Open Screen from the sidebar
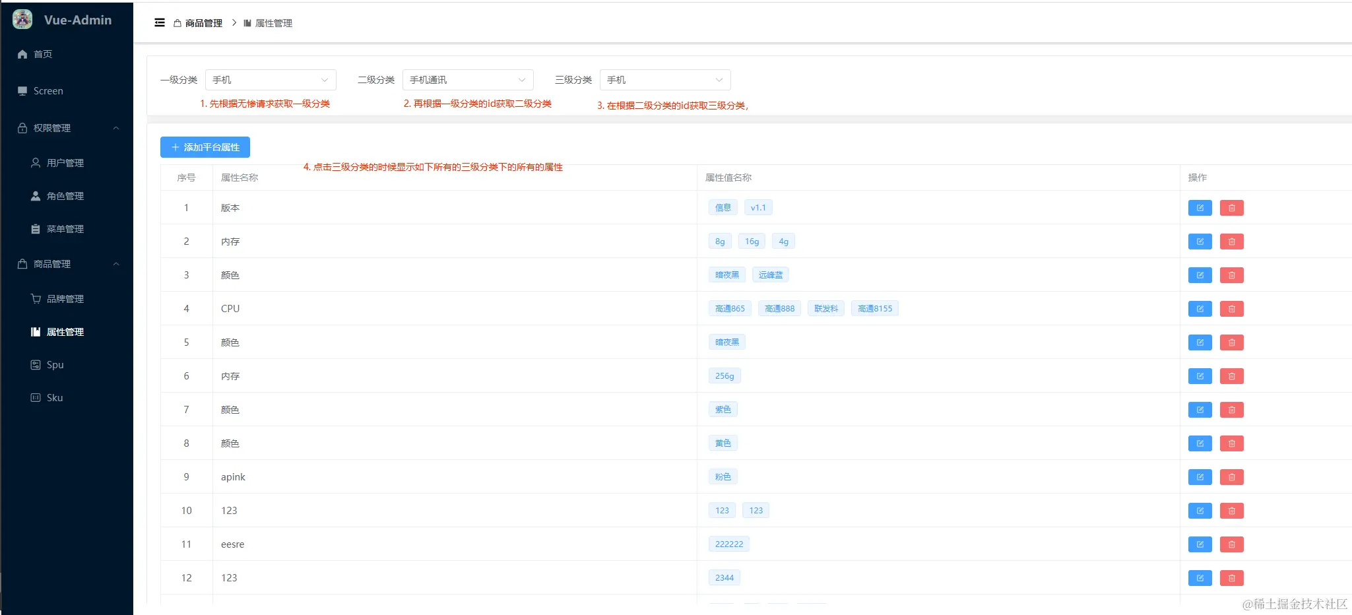The image size is (1352, 615). pos(67,91)
